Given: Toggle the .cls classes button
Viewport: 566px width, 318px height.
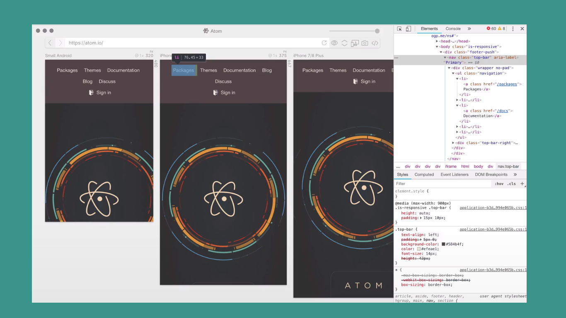Looking at the screenshot, I should tap(512, 183).
